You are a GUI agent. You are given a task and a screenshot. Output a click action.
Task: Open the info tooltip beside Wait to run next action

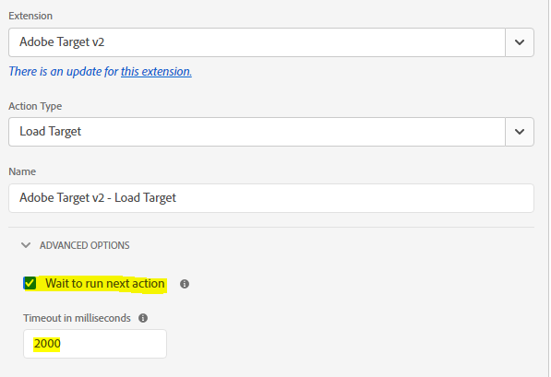click(185, 284)
